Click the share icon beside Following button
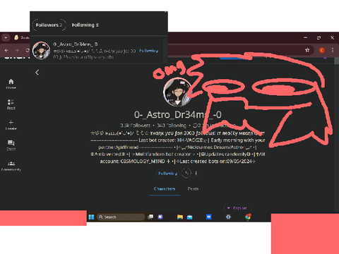This screenshot has height=254, width=339. pyautogui.click(x=186, y=174)
